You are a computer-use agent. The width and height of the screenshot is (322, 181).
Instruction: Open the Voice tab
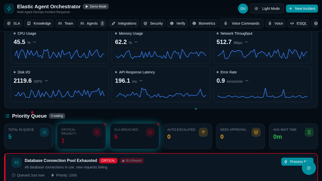(x=275, y=23)
